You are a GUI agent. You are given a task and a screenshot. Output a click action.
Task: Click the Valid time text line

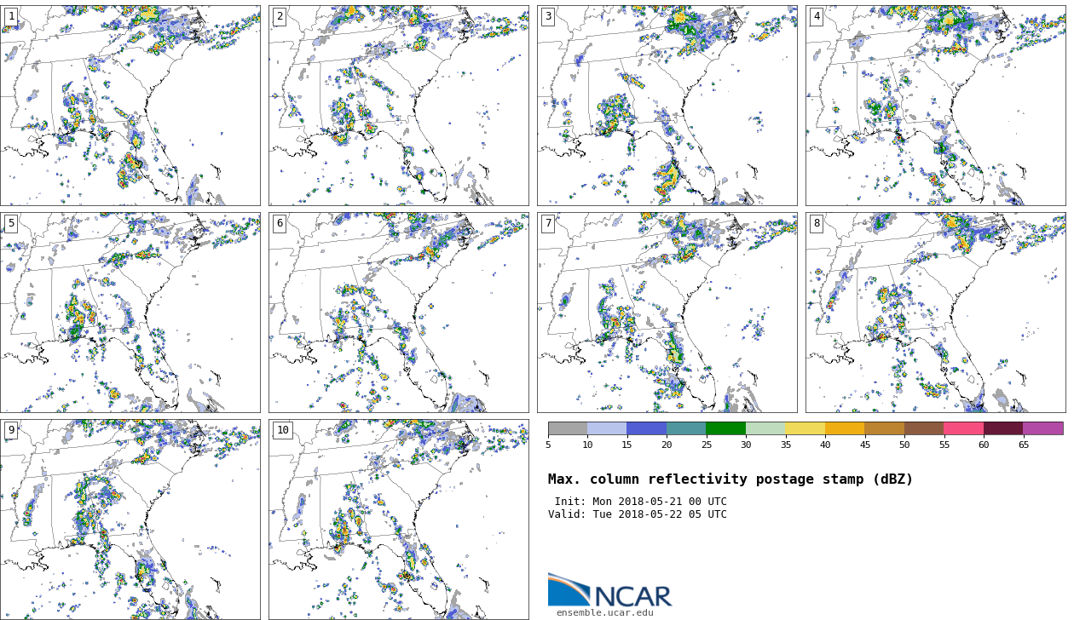pos(638,514)
